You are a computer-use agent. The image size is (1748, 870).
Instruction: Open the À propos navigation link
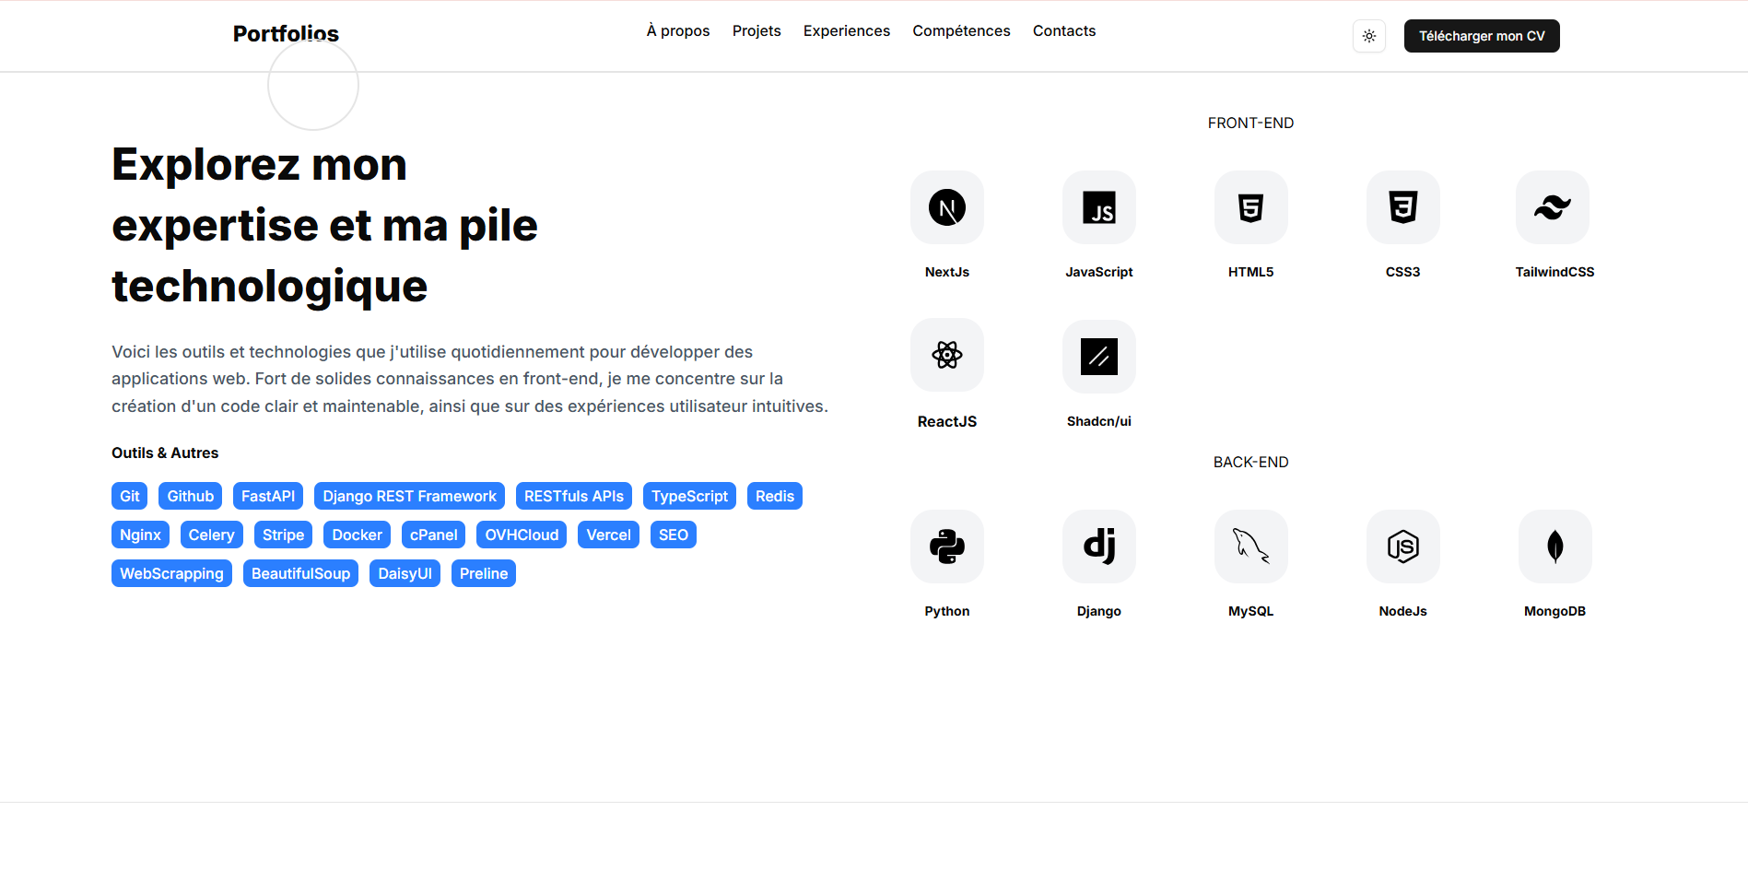click(x=678, y=31)
